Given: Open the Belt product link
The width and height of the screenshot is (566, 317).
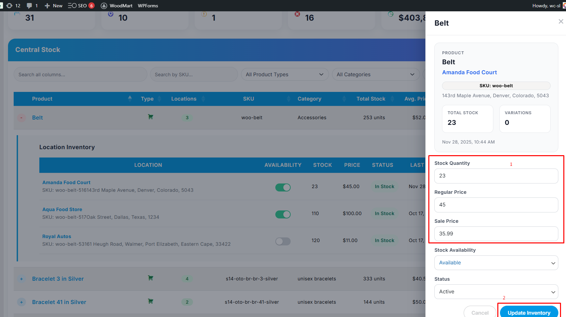Looking at the screenshot, I should 37,118.
